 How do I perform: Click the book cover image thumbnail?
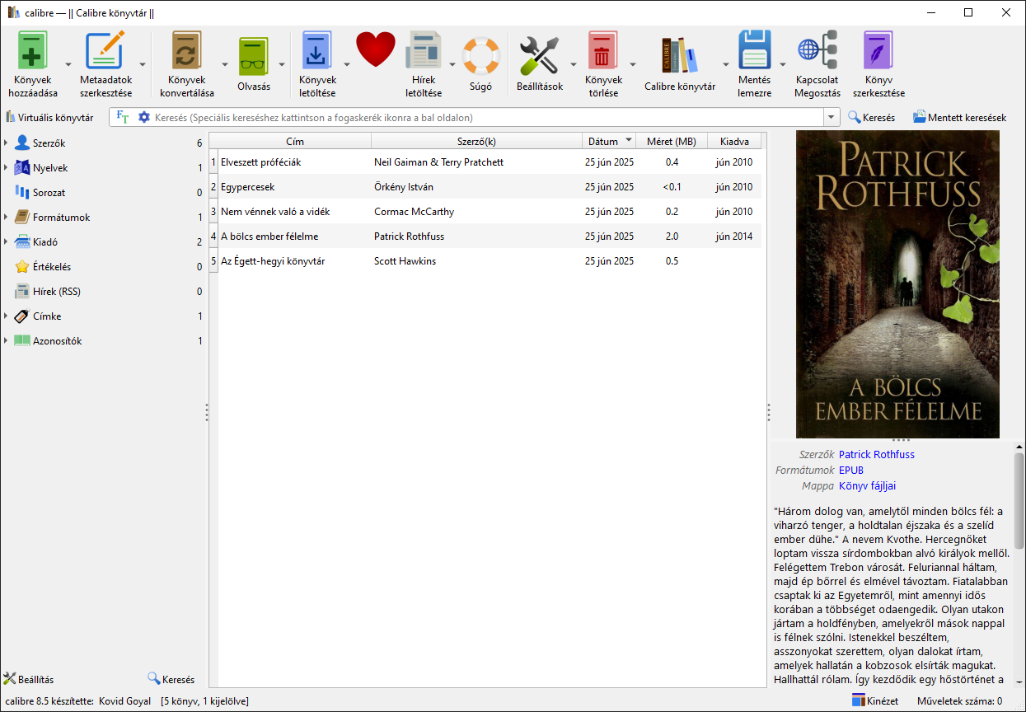(897, 284)
